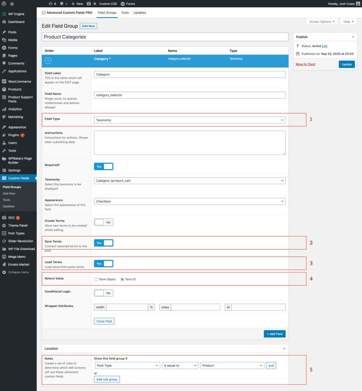The height and width of the screenshot is (391, 362).
Task: Open the Taxonomy dropdown
Action: [x=190, y=181]
